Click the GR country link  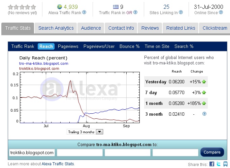(129, 12)
